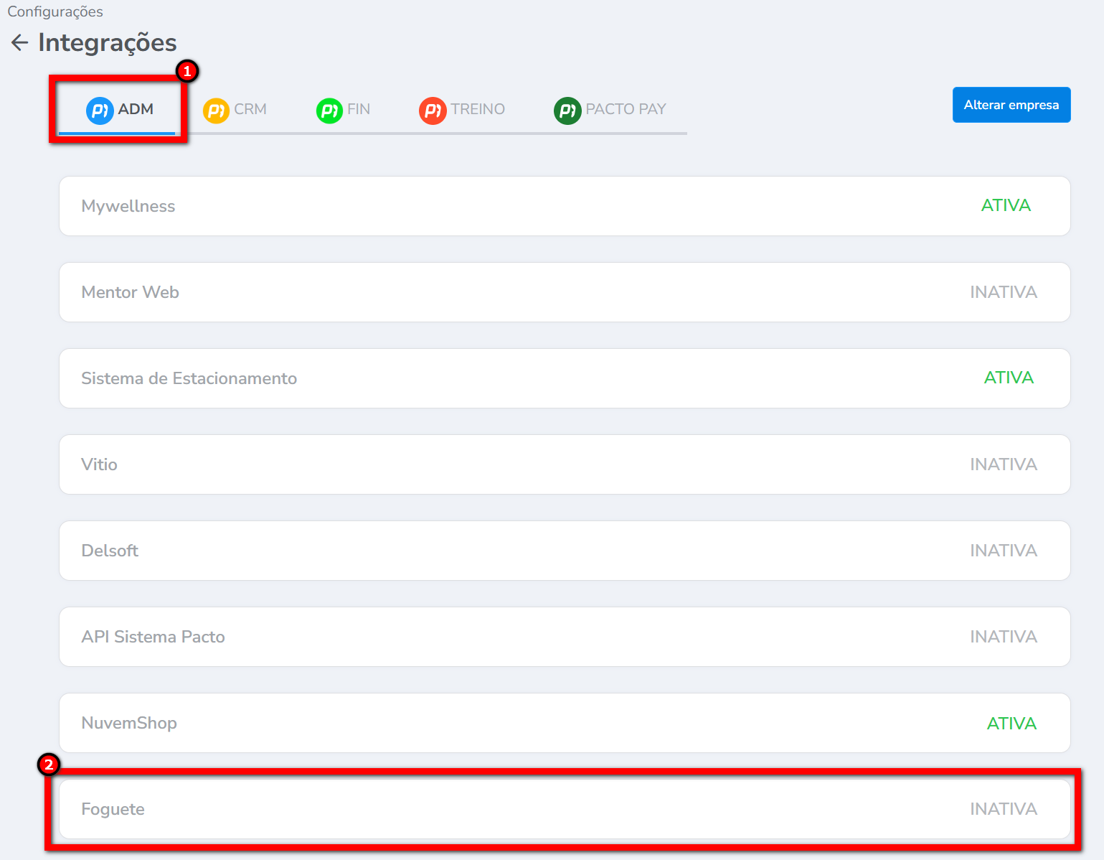Screen dimensions: 1104x860
Task: Open the TREINO tab label
Action: pyautogui.click(x=478, y=109)
